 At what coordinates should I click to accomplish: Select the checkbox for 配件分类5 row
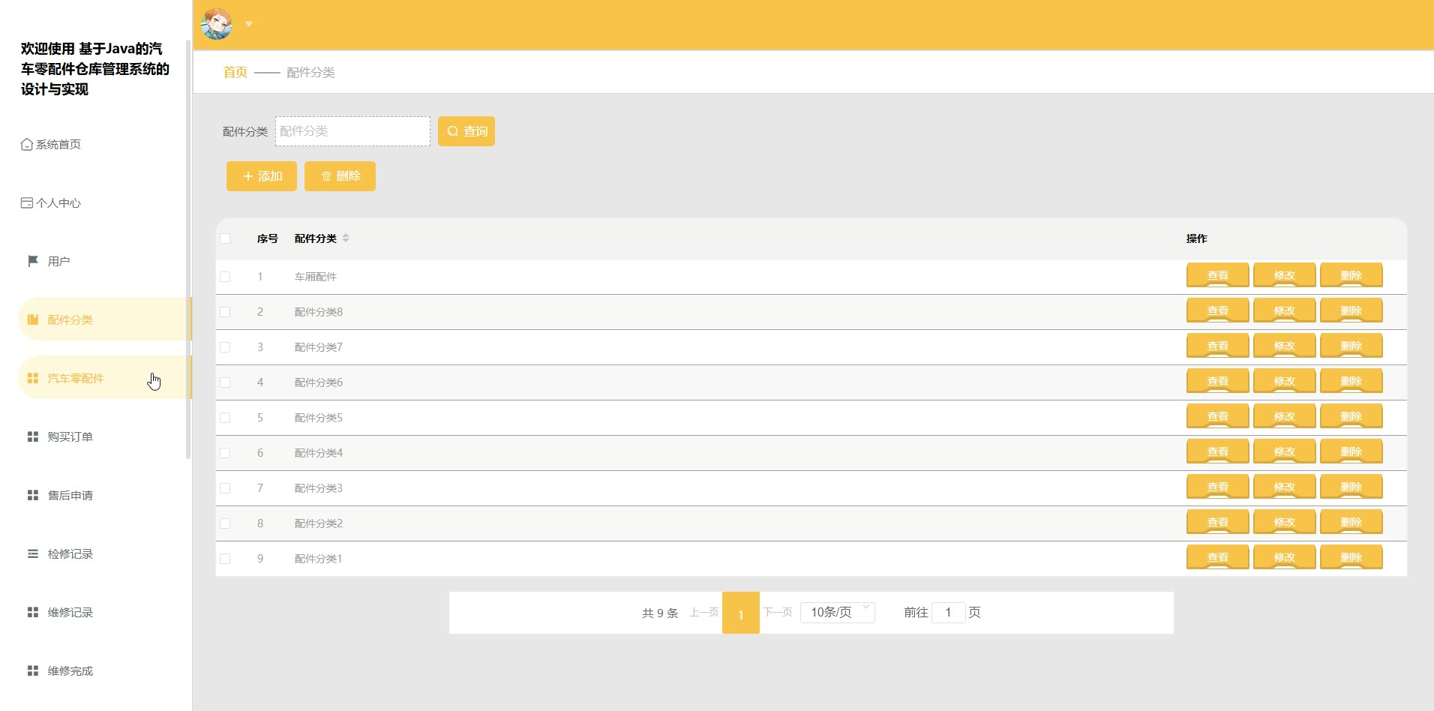225,418
